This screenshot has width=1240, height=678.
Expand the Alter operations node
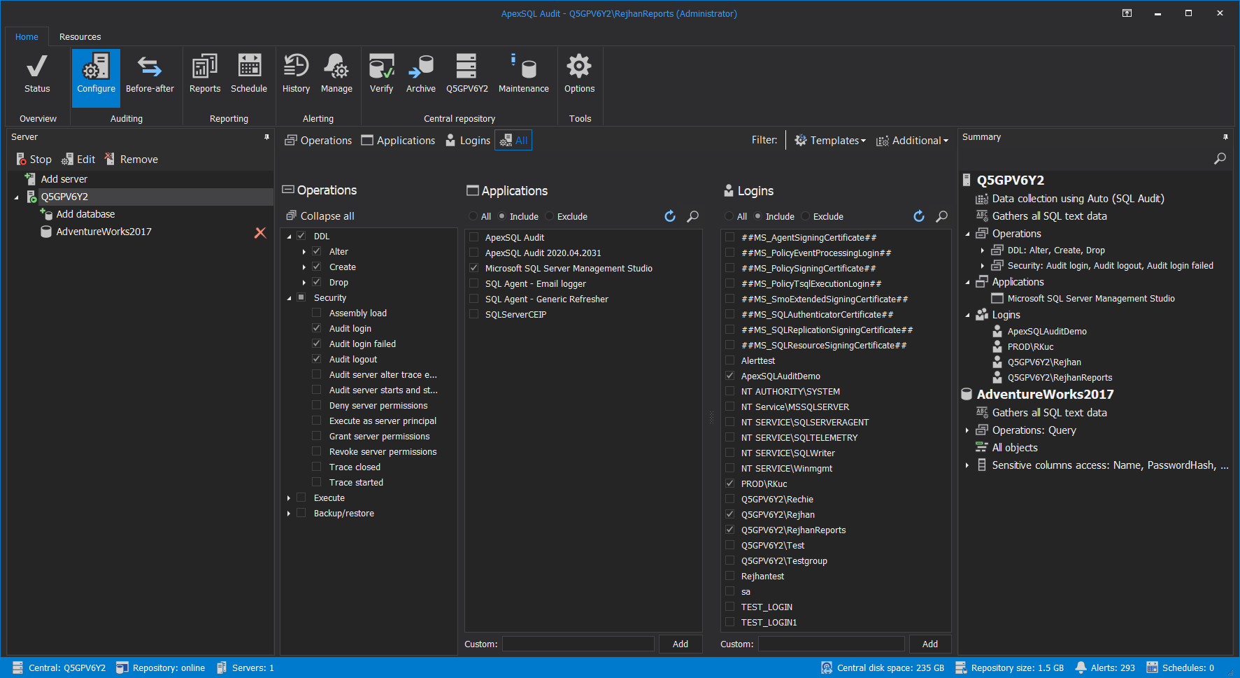pyautogui.click(x=304, y=251)
